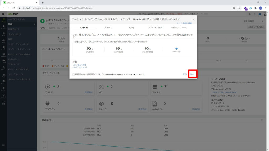Screen dimensions: 269x151
Task: Select the しきい値 tab in dialog
Action: point(84,28)
